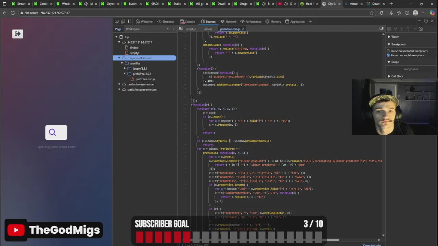Click the page logout arrow icon

[18, 34]
